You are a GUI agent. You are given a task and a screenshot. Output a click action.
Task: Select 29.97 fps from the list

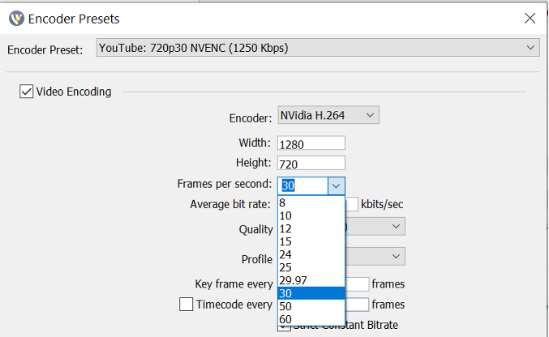[x=311, y=280]
